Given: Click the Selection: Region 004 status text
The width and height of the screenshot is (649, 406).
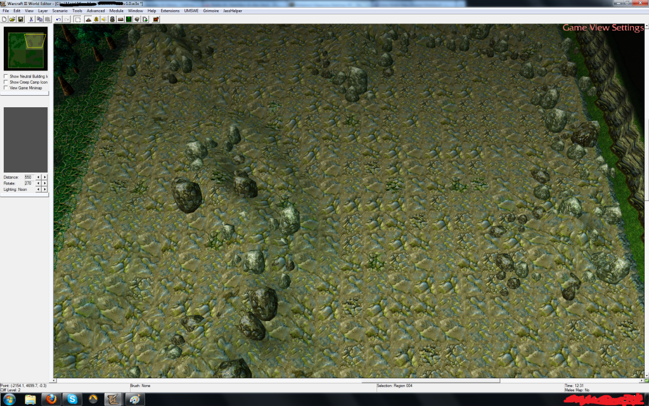Looking at the screenshot, I should click(394, 386).
